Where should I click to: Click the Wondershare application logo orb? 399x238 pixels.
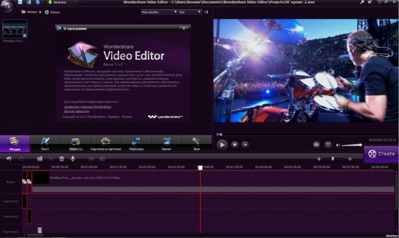[7, 6]
